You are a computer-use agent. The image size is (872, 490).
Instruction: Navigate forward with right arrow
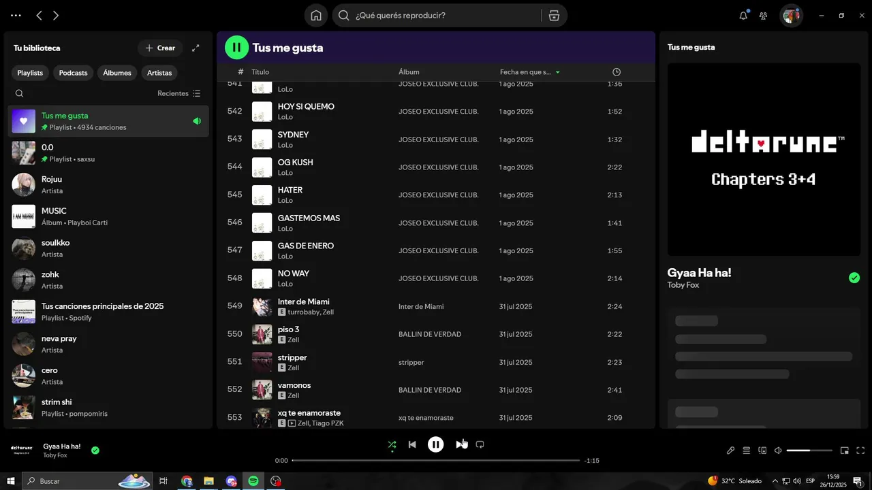tap(56, 15)
